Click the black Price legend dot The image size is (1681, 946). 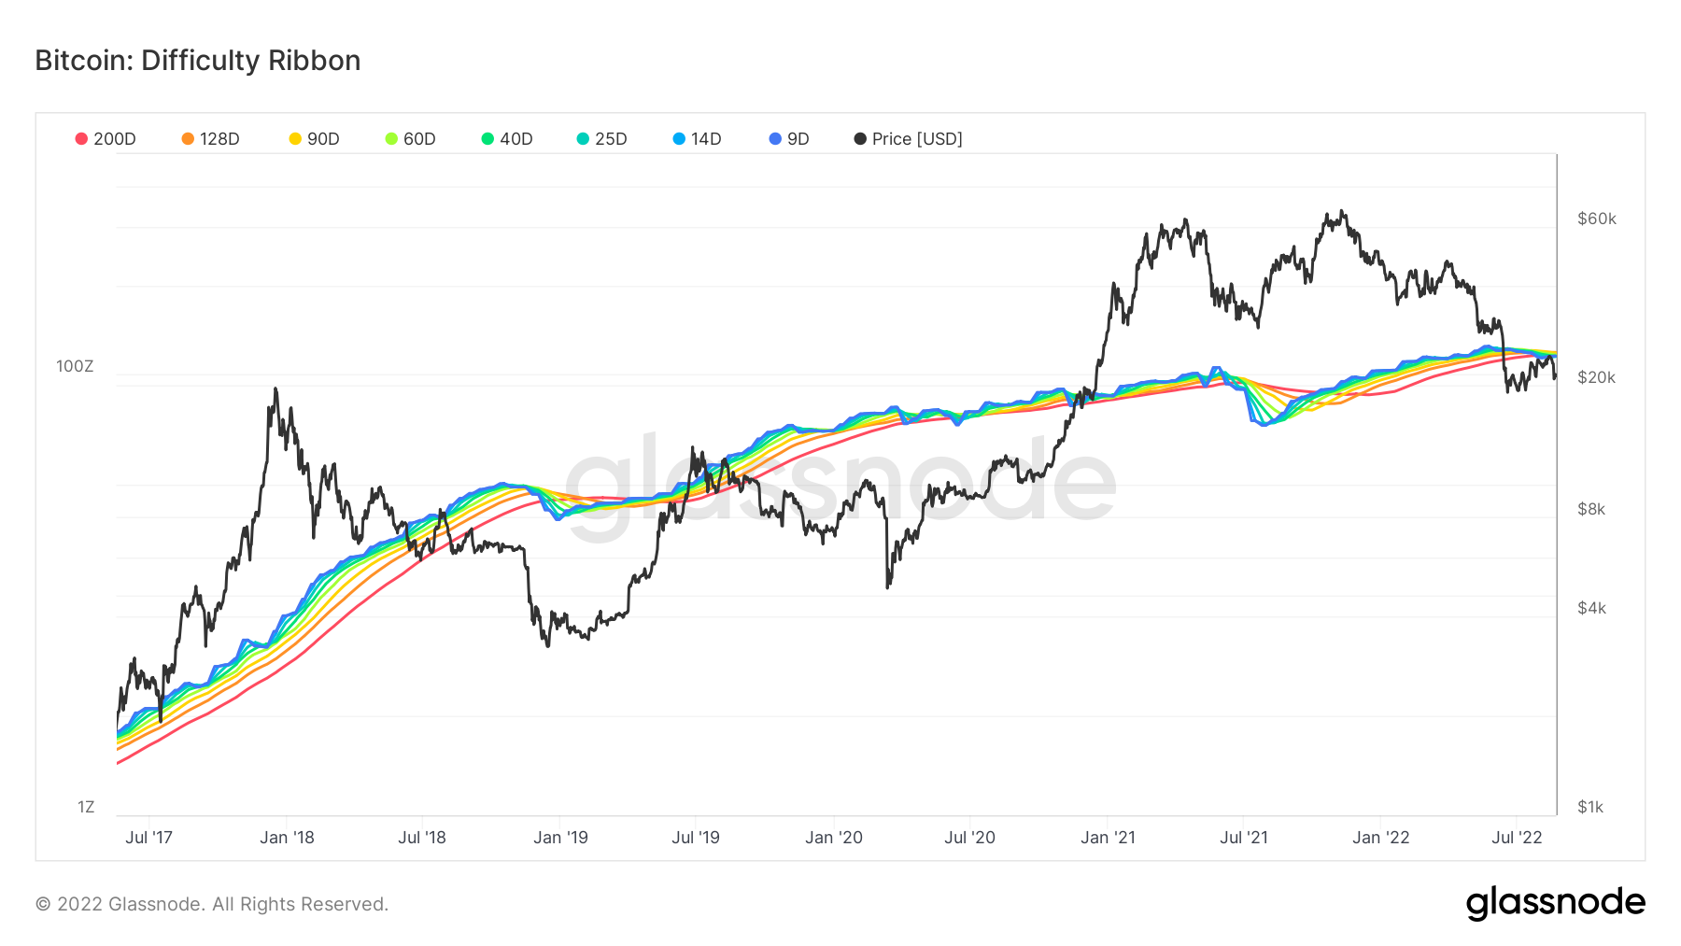click(x=860, y=139)
